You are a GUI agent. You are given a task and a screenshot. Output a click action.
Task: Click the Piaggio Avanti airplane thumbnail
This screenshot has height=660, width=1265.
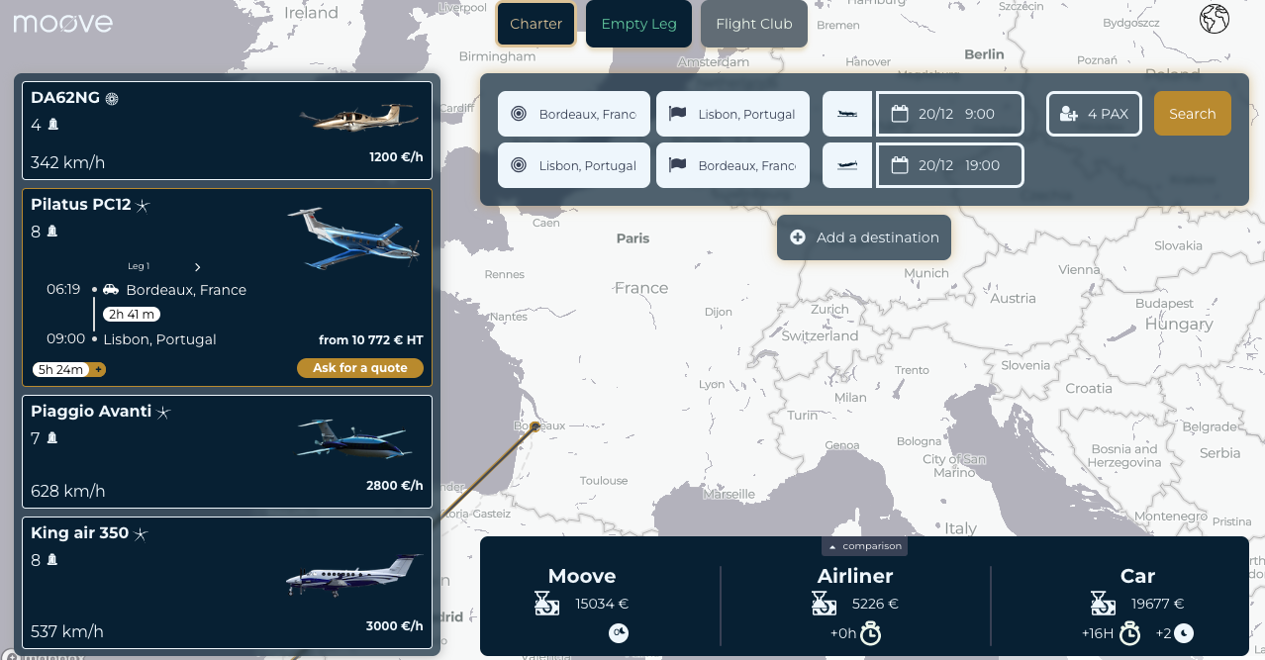[x=354, y=439]
